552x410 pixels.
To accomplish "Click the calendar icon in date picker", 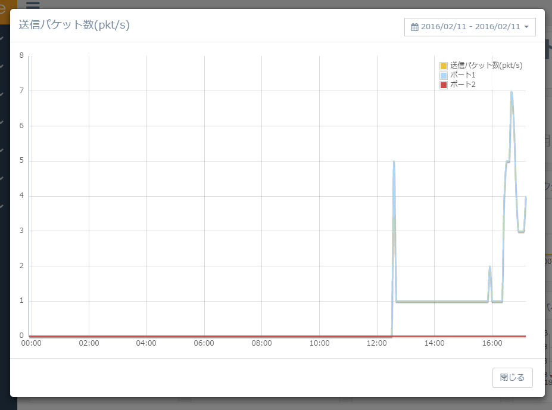I will pos(415,27).
